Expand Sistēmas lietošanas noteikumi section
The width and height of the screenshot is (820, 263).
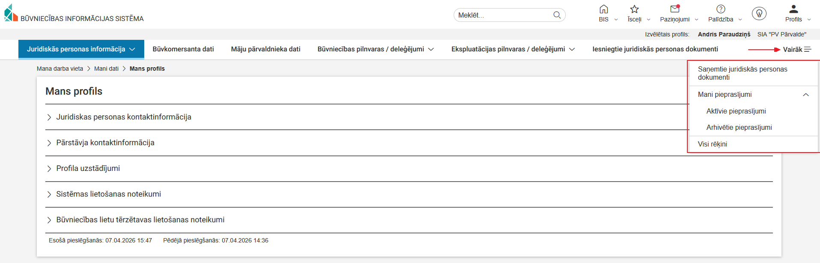click(109, 194)
